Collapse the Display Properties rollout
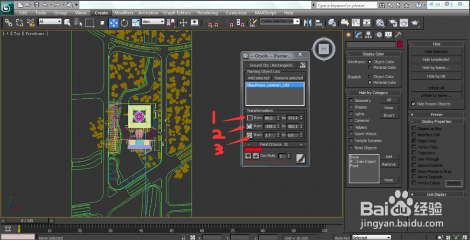The height and width of the screenshot is (240, 470). 437,122
